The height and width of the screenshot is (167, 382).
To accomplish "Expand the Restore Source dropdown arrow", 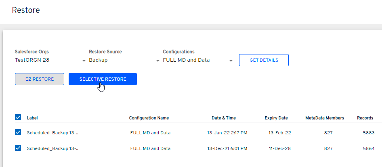I will point(158,61).
